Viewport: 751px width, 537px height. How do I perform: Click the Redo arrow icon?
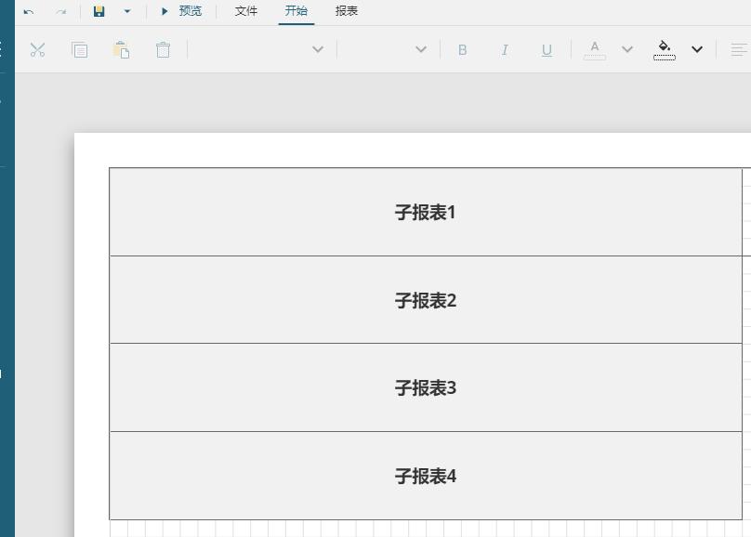click(x=61, y=11)
